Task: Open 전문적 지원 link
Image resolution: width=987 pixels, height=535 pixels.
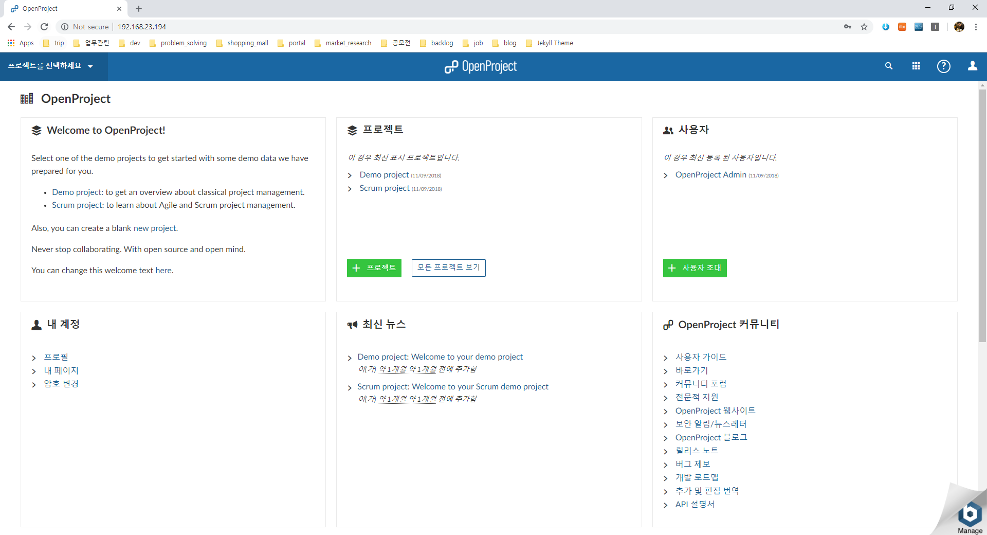Action: (697, 397)
